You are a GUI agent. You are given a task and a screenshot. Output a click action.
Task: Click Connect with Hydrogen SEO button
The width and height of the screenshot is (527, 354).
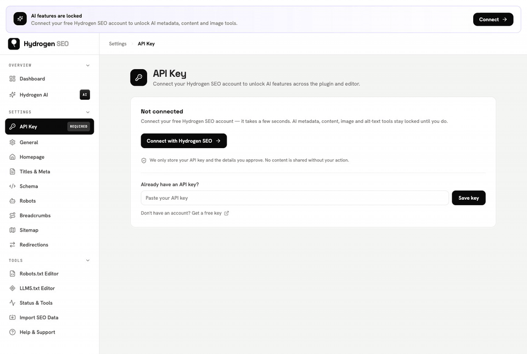[x=184, y=141]
